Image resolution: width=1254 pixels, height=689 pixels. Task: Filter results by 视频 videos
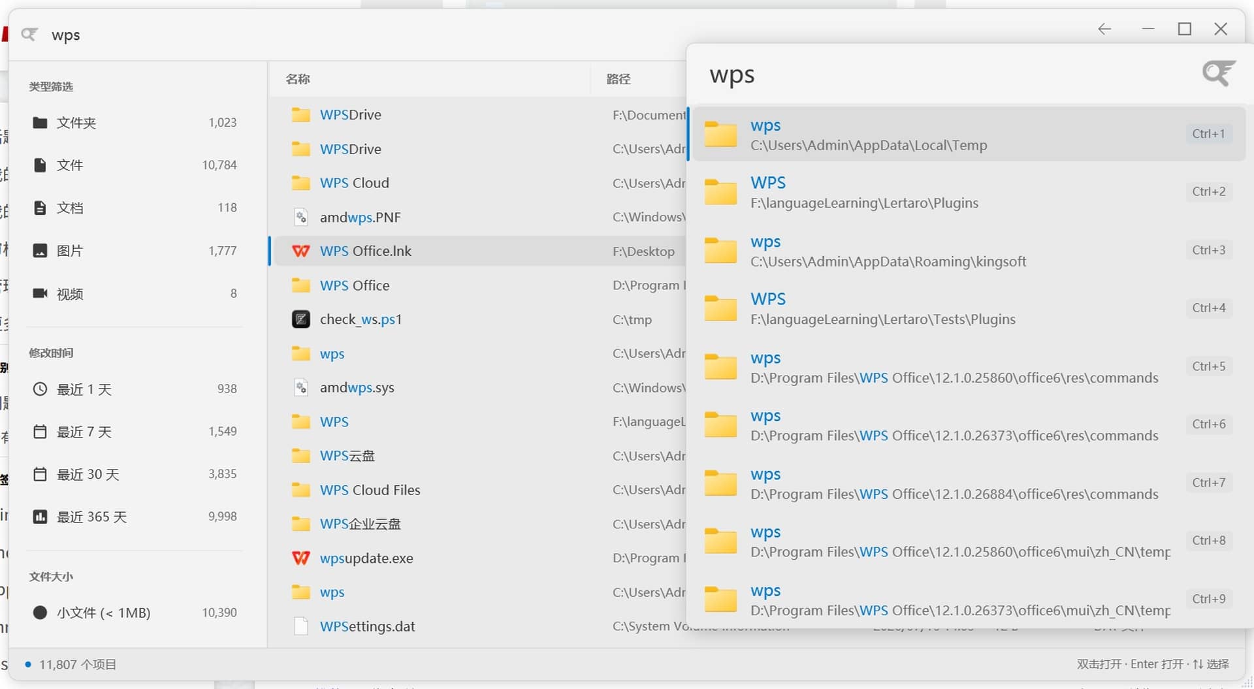(134, 293)
